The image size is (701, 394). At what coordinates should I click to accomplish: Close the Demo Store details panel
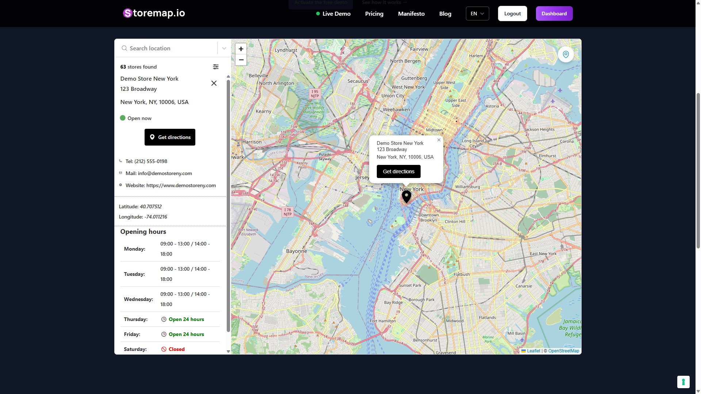click(214, 83)
